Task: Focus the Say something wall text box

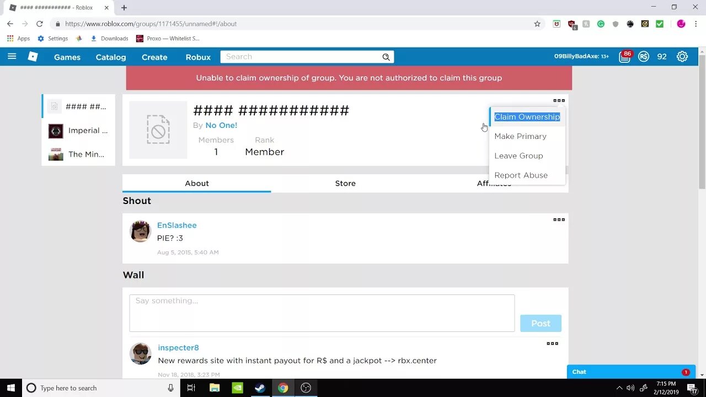Action: [322, 313]
